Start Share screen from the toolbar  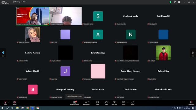[123, 103]
